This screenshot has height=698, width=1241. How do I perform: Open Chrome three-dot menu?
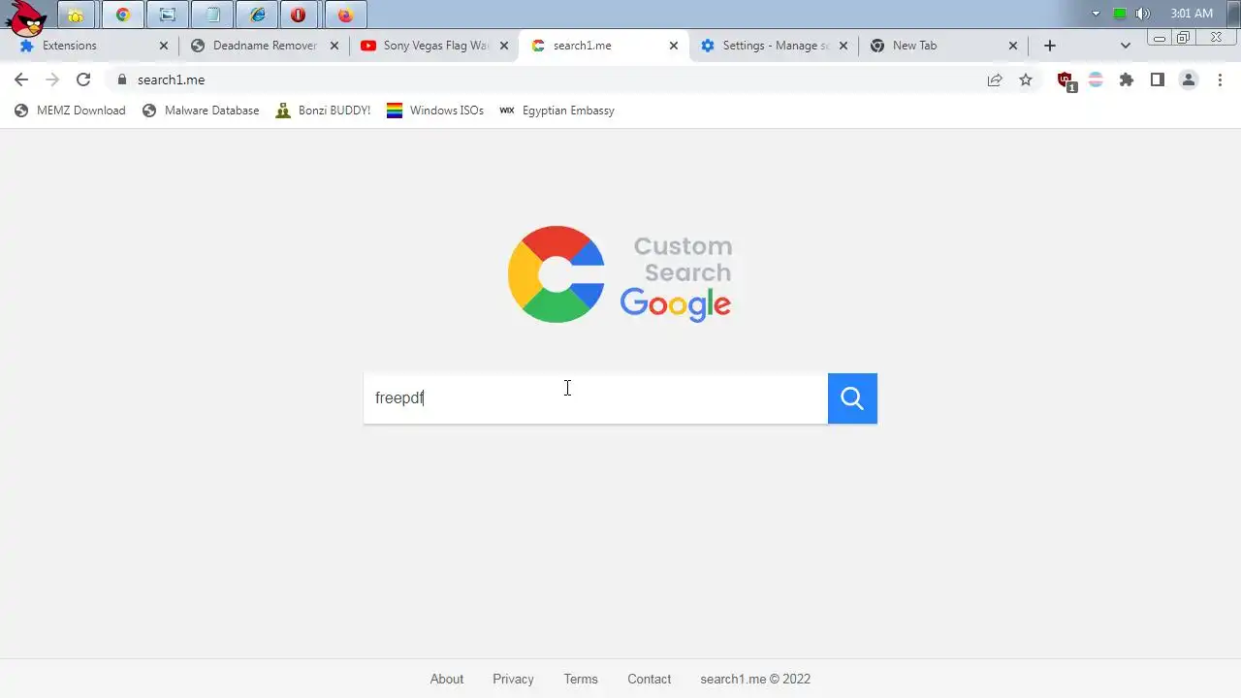pos(1220,80)
